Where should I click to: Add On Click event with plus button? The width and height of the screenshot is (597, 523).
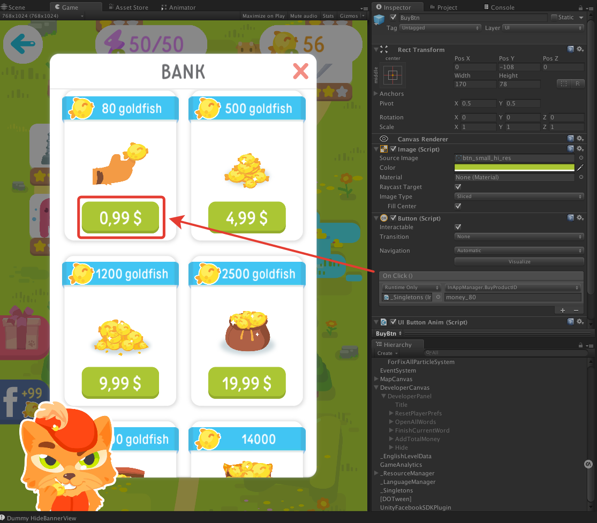click(563, 310)
